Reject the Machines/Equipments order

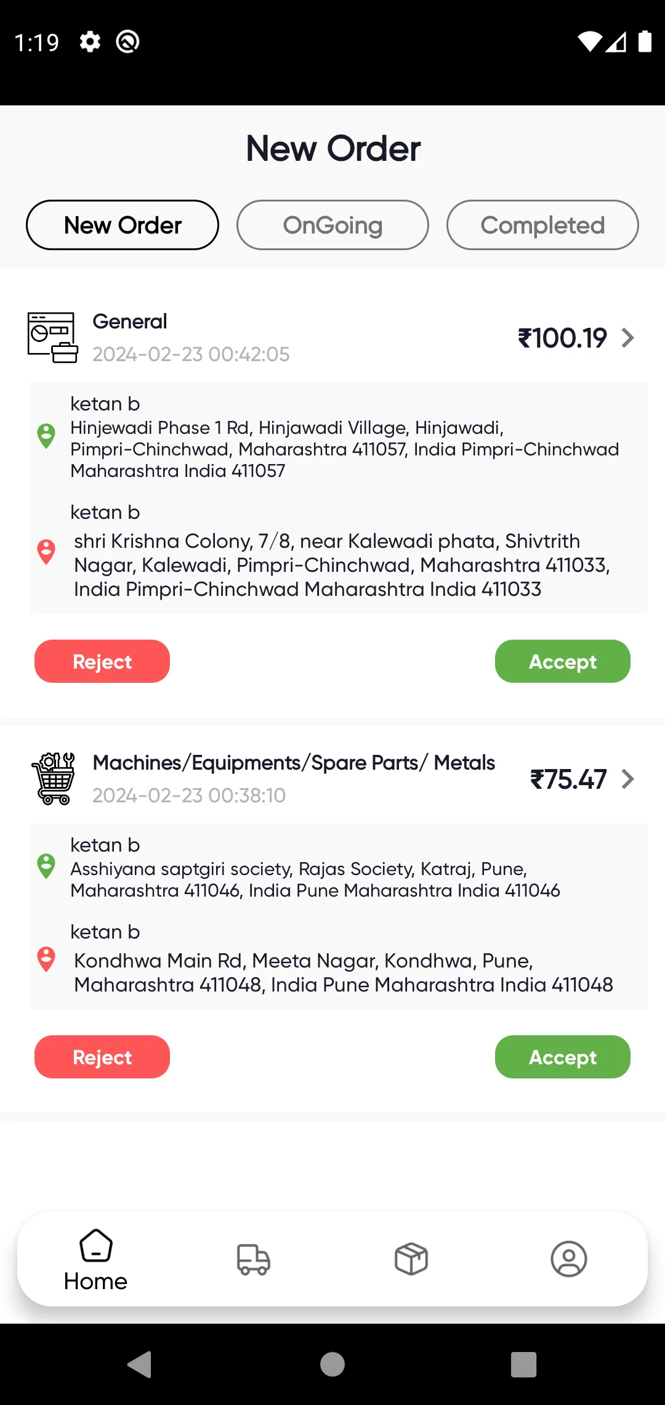pos(102,1057)
